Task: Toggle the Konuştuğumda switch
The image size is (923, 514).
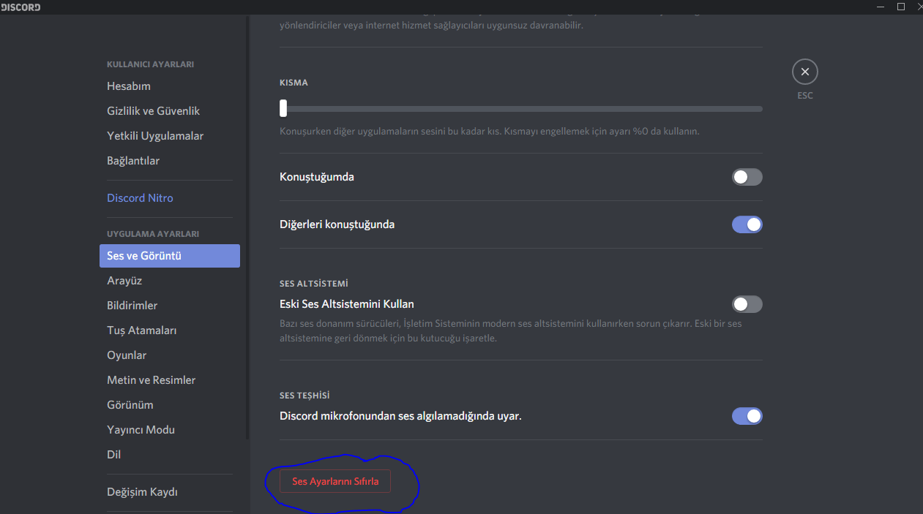Action: pos(747,177)
